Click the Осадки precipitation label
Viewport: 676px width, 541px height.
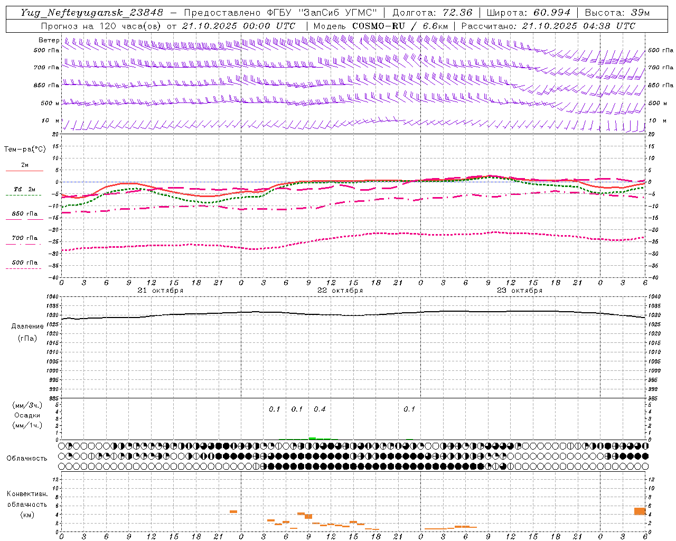tap(27, 415)
